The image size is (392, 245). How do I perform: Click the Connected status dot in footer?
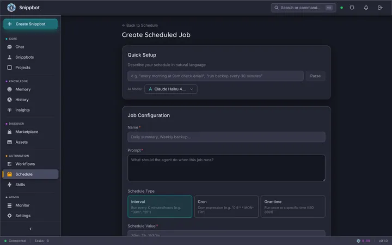click(x=5, y=241)
